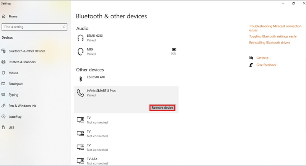Screen dimensions: 306x166
Task: Click the Other devices heading
Action: click(x=90, y=70)
